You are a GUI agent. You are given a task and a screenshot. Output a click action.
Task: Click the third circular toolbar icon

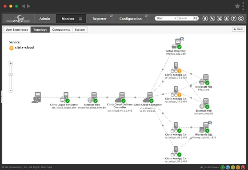[220, 19]
